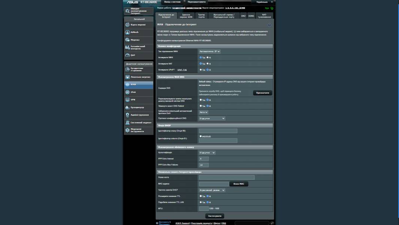Open the DoH protocol Авто dropdown
The image size is (399, 225).
tap(203, 112)
